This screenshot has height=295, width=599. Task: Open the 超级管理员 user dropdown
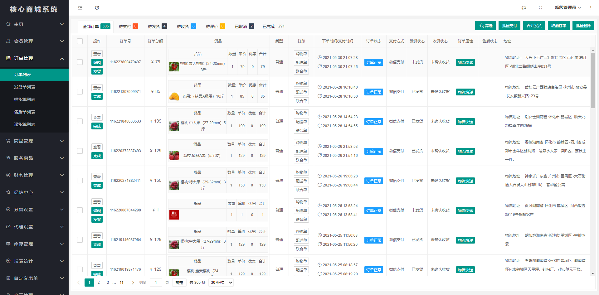(x=568, y=8)
